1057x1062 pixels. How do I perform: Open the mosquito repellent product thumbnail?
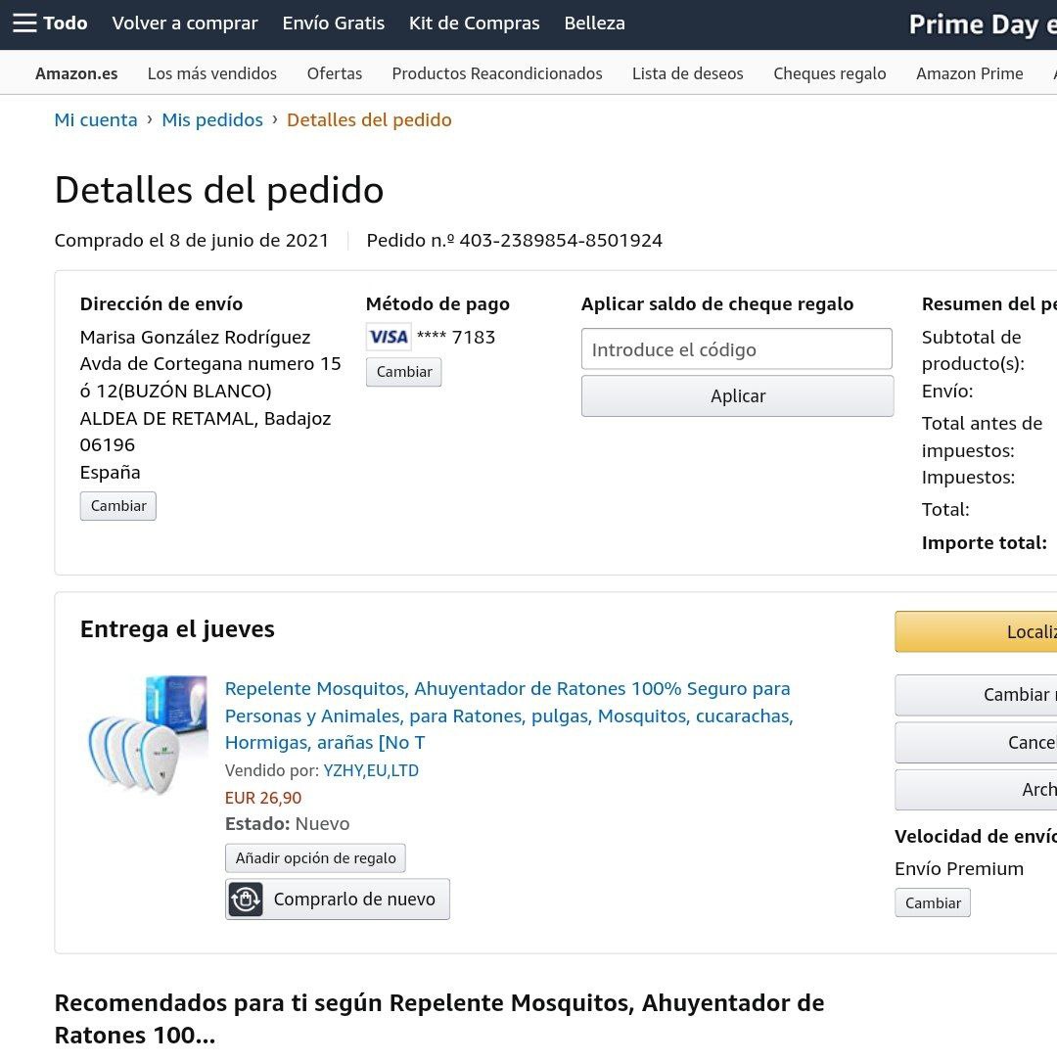pyautogui.click(x=148, y=734)
